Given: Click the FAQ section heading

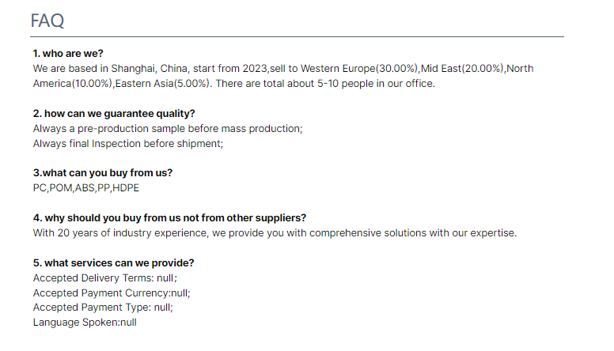Looking at the screenshot, I should pyautogui.click(x=47, y=21).
